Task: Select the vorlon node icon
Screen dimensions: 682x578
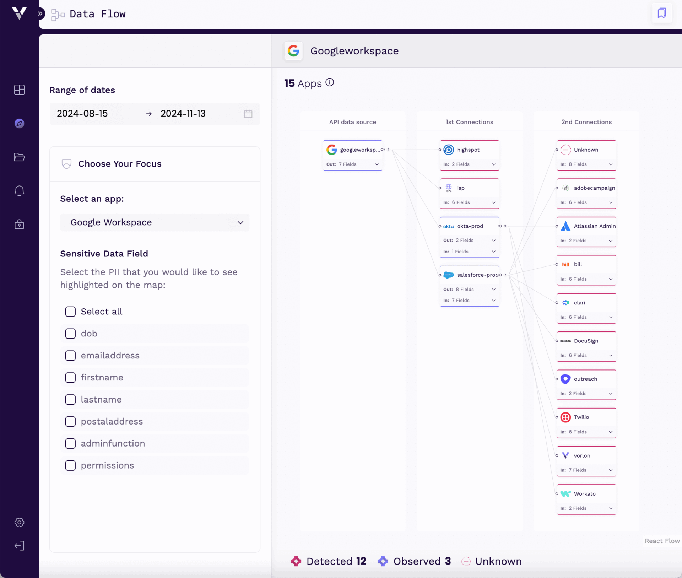Action: point(565,455)
